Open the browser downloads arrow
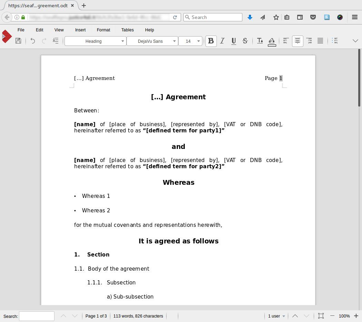The image size is (362, 322). click(x=250, y=17)
